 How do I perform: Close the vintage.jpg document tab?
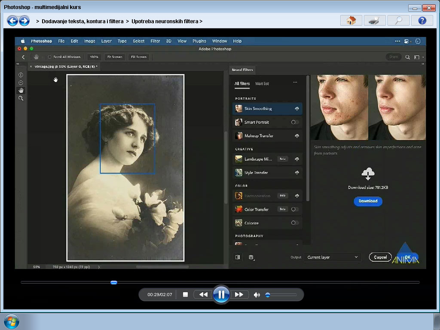coord(31,67)
